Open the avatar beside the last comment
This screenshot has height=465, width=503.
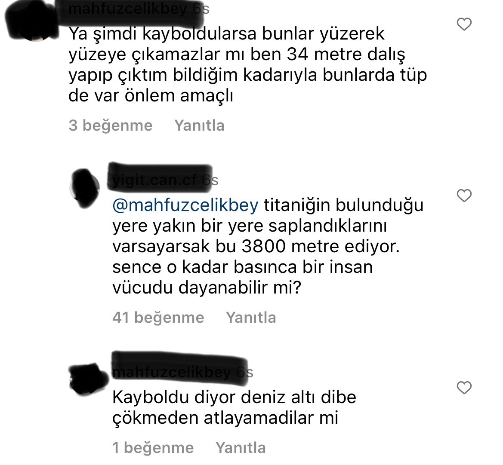pos(89,379)
